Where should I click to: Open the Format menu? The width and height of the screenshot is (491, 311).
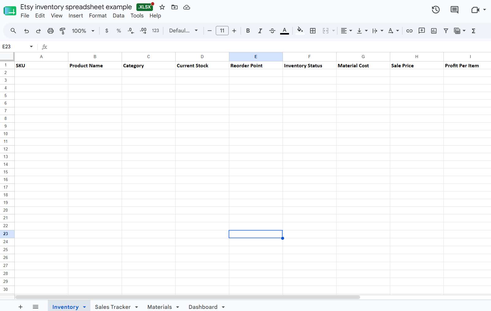98,16
